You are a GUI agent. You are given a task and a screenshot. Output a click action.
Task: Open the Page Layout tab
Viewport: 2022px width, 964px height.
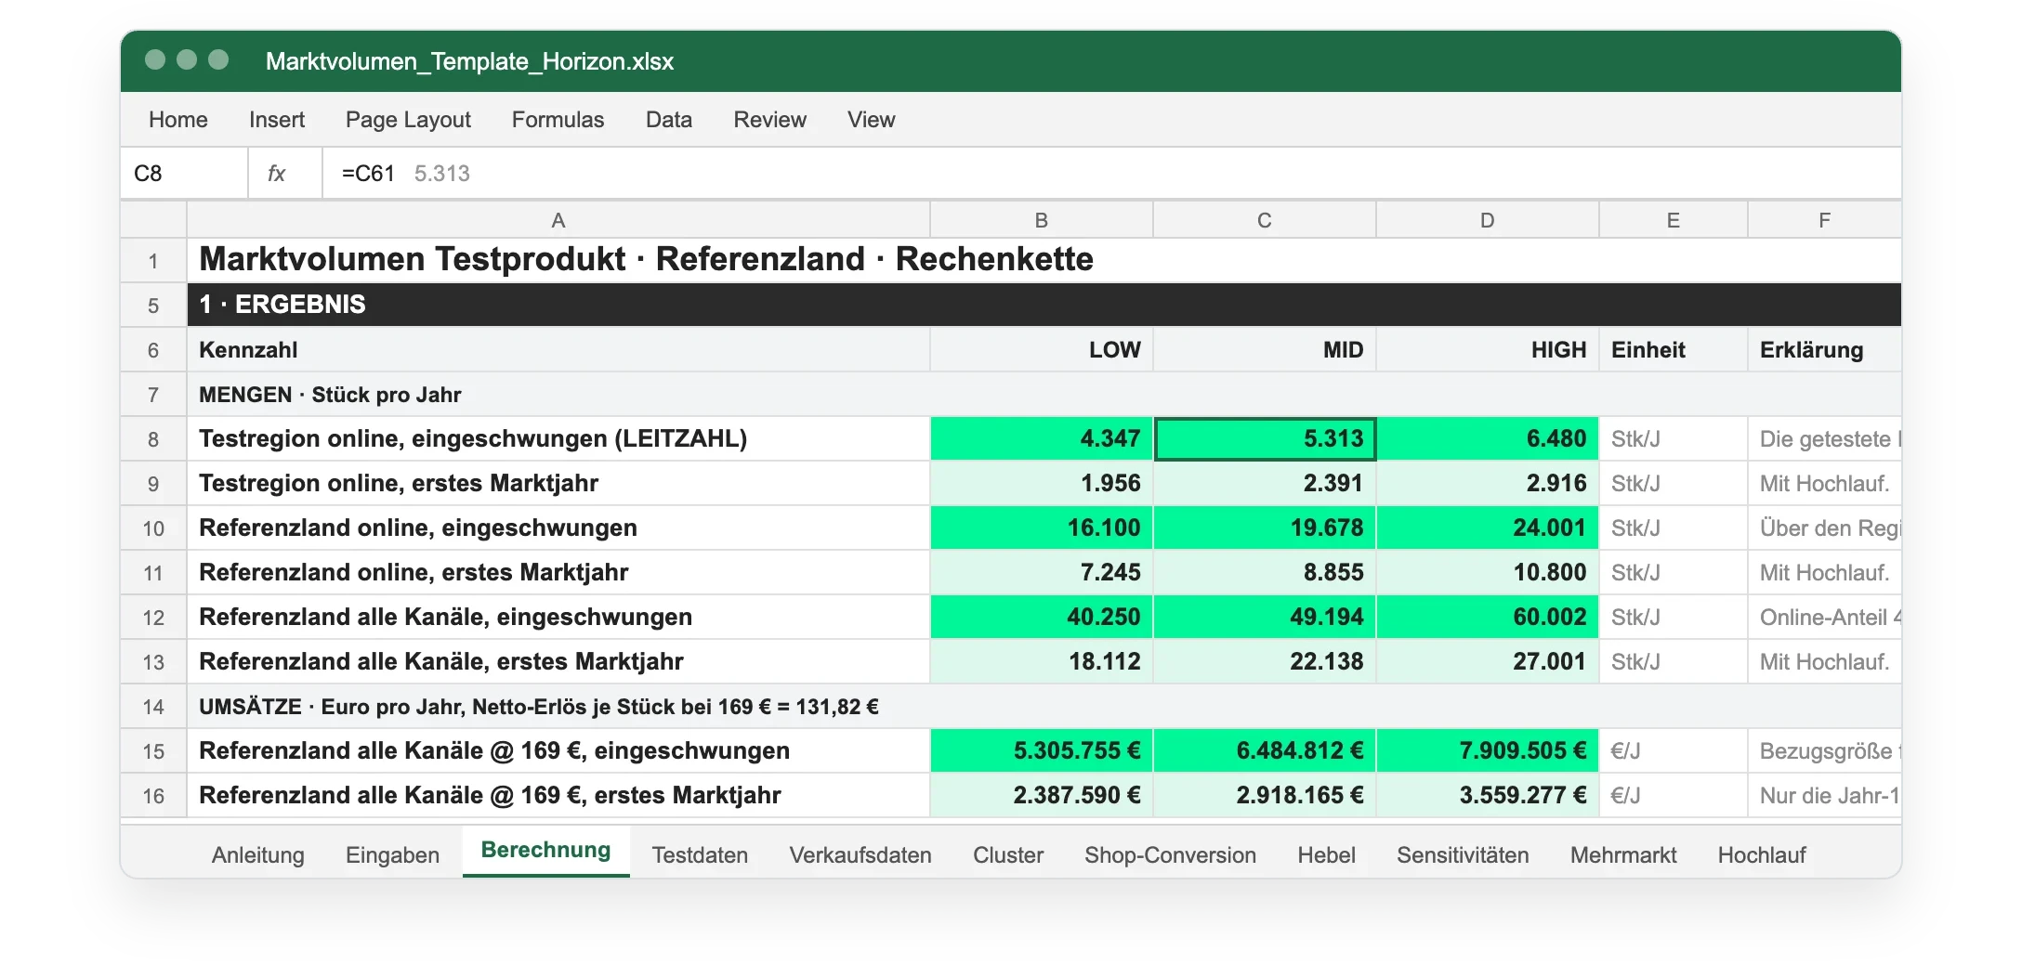point(408,120)
